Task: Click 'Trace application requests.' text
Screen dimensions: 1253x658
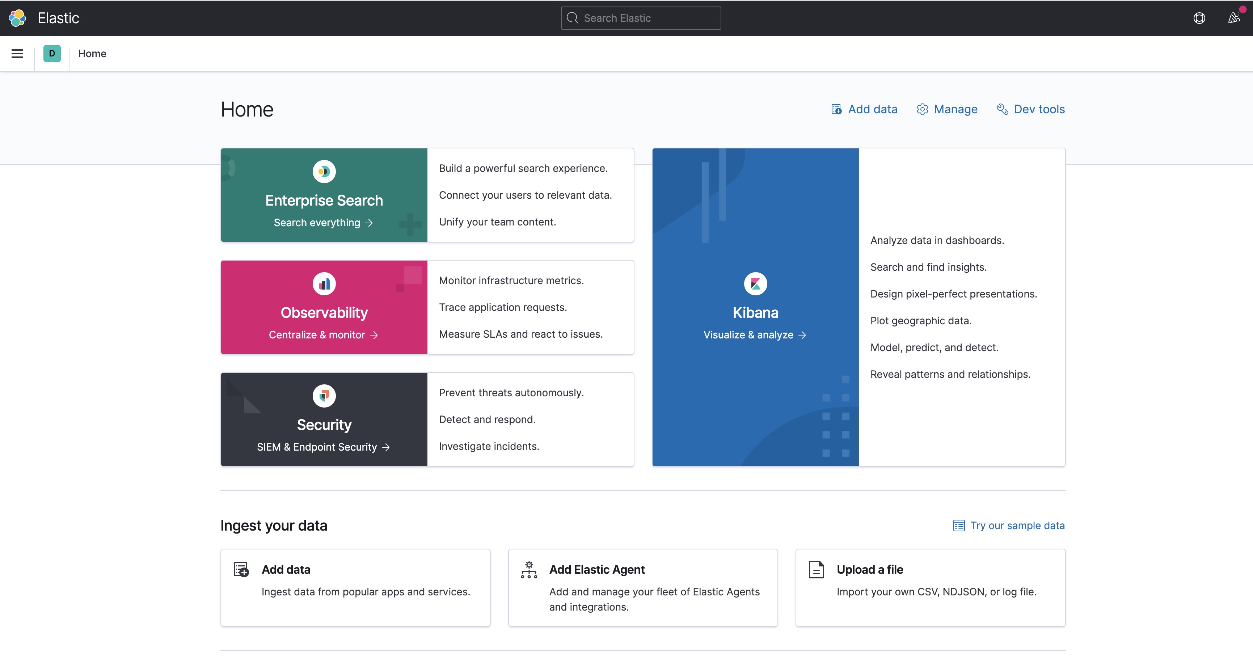Action: (503, 307)
